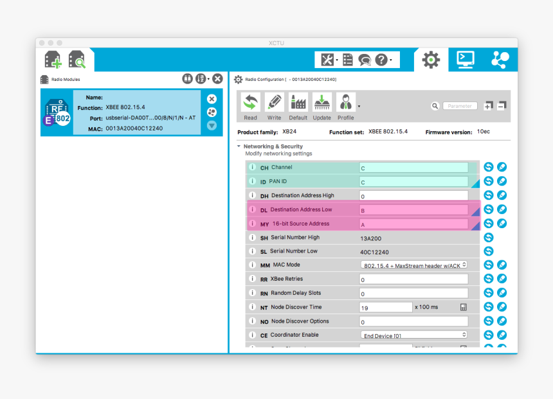Show info for CH Channel
553x399 pixels.
point(252,167)
